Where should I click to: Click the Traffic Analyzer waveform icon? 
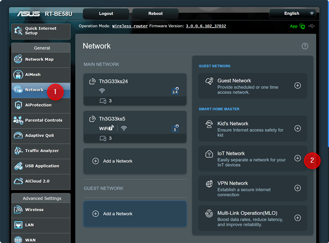pos(18,150)
